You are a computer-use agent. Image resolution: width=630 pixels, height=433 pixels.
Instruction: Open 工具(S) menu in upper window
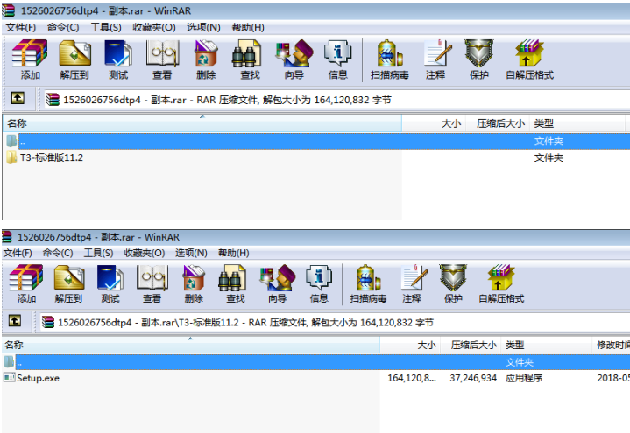[x=106, y=27]
